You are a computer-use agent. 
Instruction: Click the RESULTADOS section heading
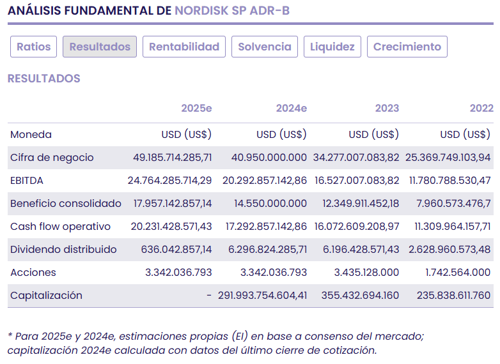pyautogui.click(x=44, y=79)
